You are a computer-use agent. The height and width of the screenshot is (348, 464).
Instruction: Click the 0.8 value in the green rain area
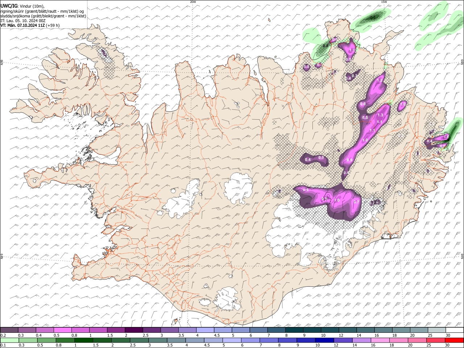(325, 46)
